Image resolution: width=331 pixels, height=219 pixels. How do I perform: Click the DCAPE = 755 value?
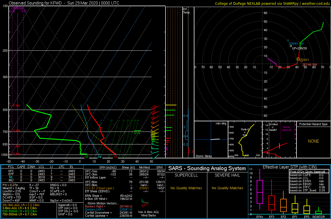[x=12, y=197]
